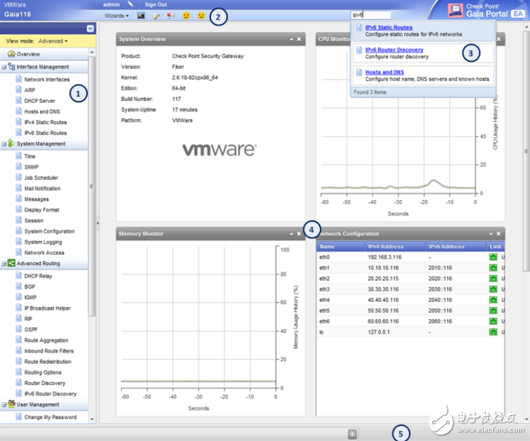Change View mode via Advanced dropdown

tap(53, 41)
